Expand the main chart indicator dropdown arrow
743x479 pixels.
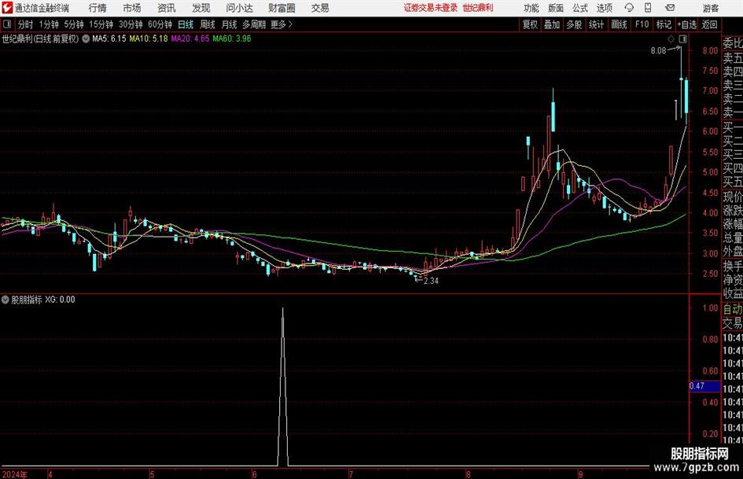(x=86, y=39)
